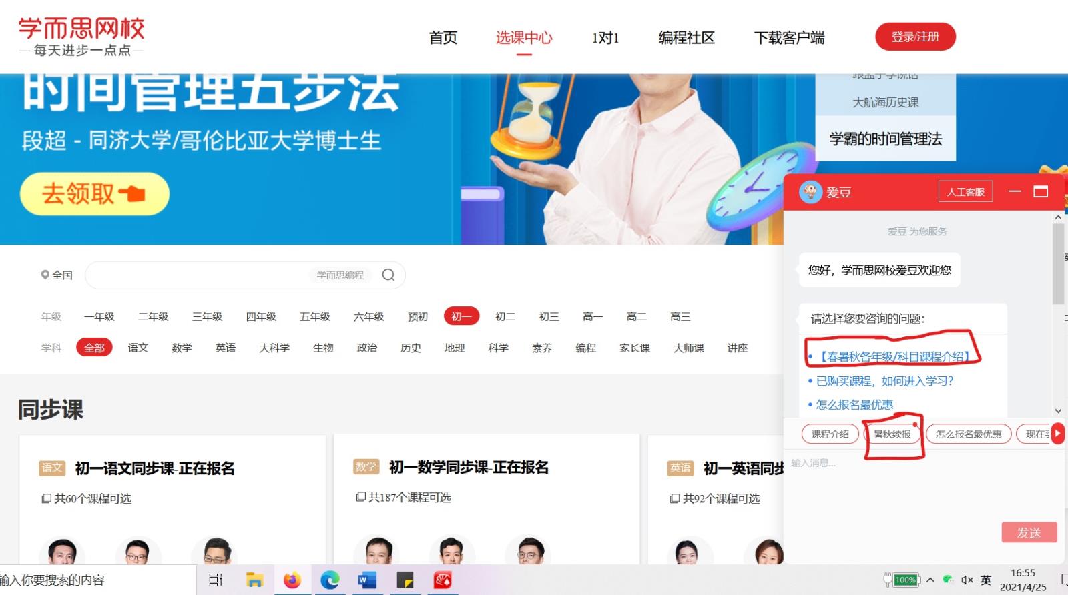Click the yellow 去领取 button
Screen dimensions: 1068x595
coord(94,194)
